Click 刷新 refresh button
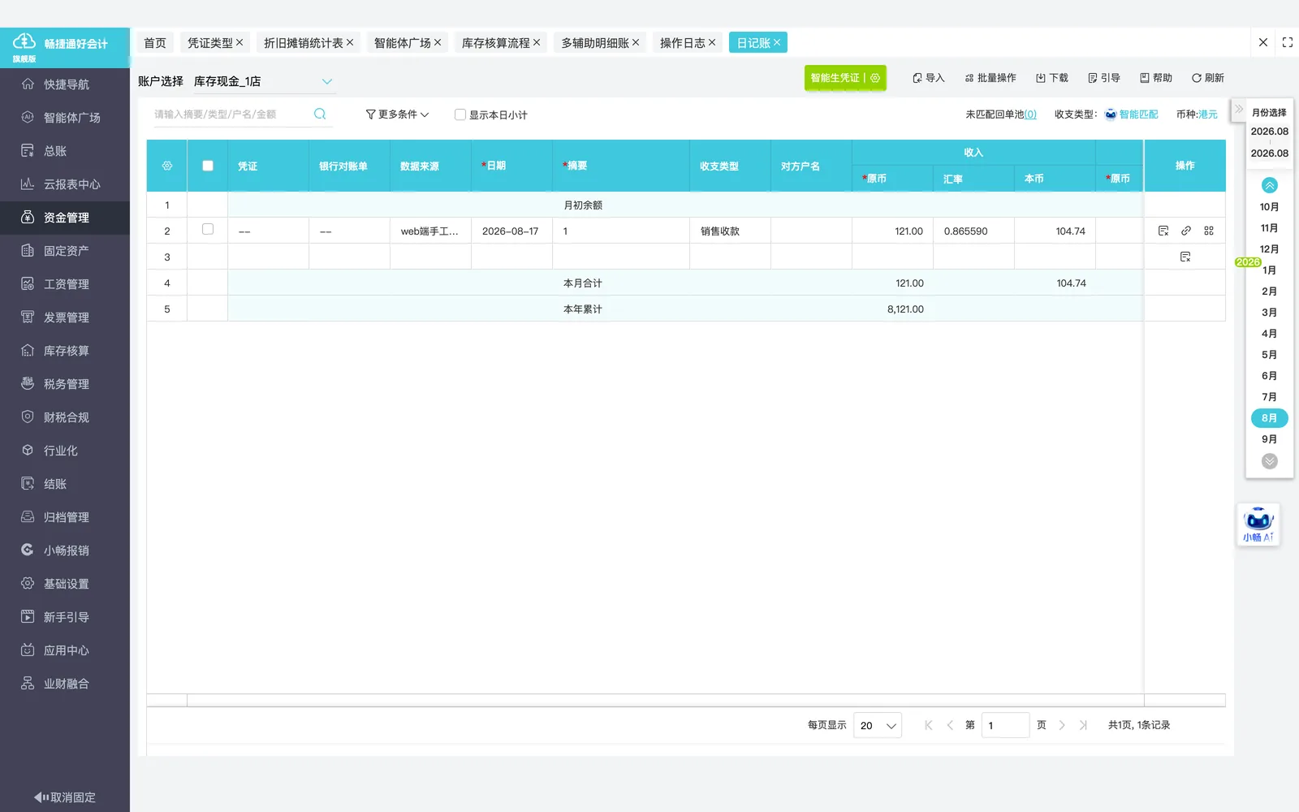 (1207, 78)
